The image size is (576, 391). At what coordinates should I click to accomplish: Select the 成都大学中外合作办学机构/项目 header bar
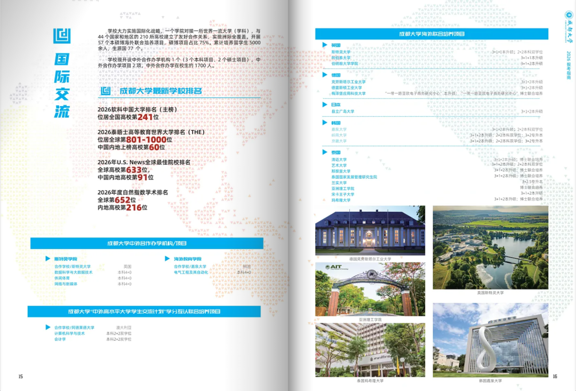147,243
